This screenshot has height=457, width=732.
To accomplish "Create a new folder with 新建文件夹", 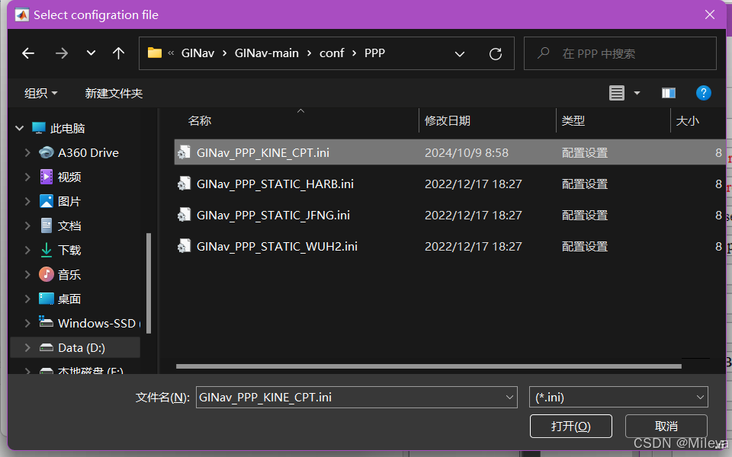I will pos(114,93).
